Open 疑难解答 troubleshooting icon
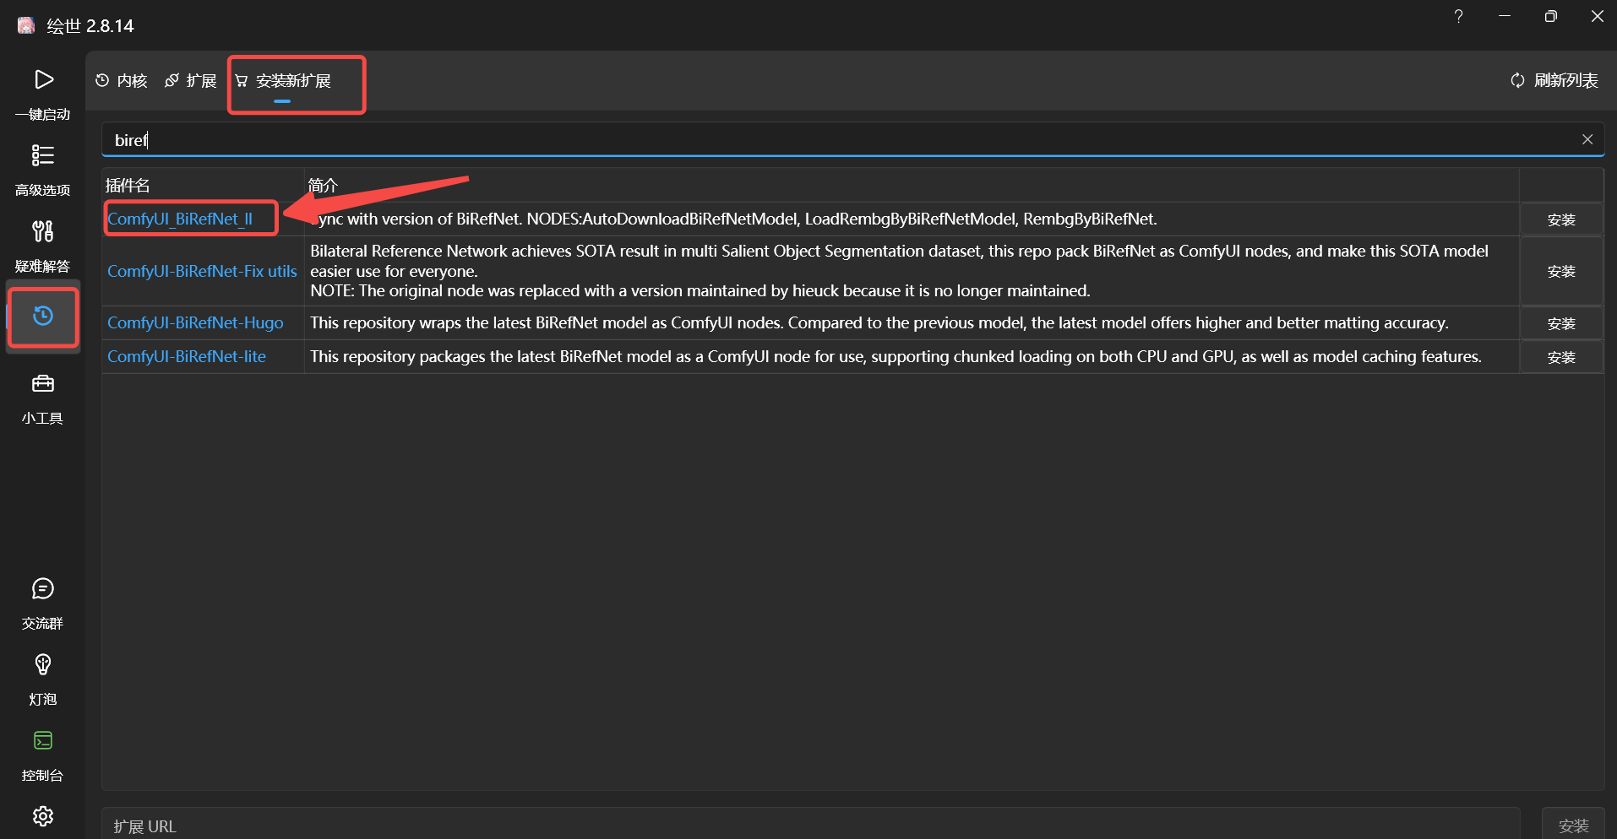The width and height of the screenshot is (1617, 839). 43,232
